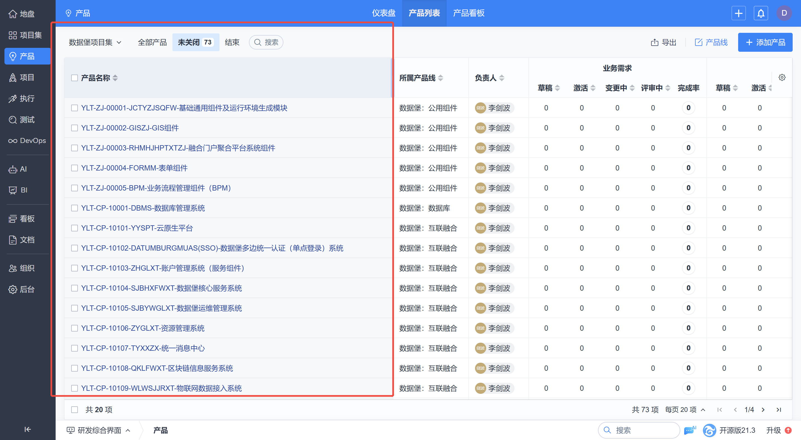Collapse the left sidebar with arrow icon

point(28,429)
